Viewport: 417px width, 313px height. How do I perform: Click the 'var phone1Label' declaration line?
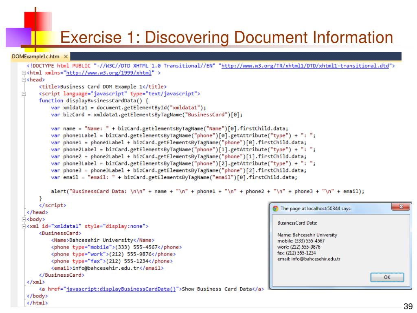click(183, 135)
